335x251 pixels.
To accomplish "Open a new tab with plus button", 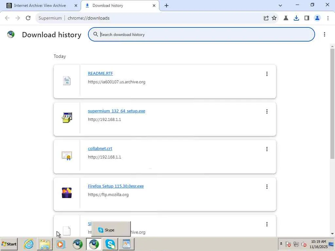I will (167, 6).
